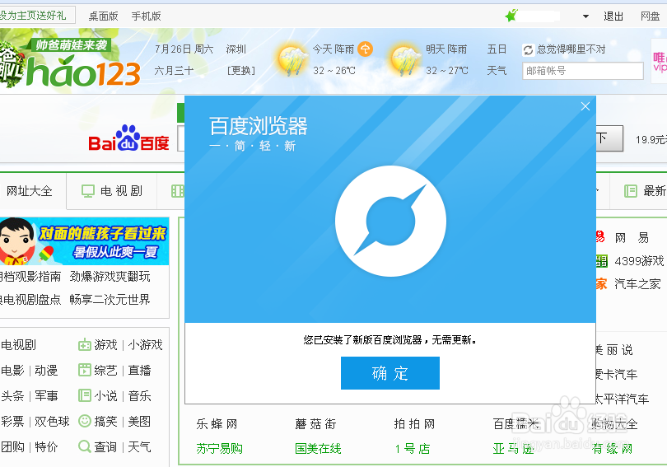The height and width of the screenshot is (467, 667).
Task: Select the 电视剧 tab
Action: pos(112,191)
